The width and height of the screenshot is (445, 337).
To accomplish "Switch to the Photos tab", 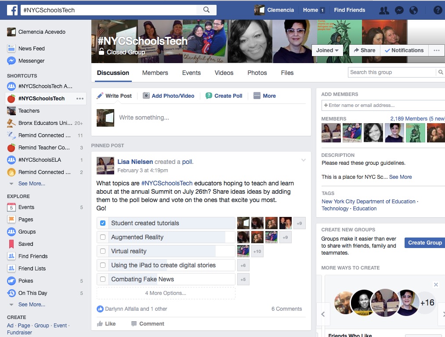I will click(257, 73).
